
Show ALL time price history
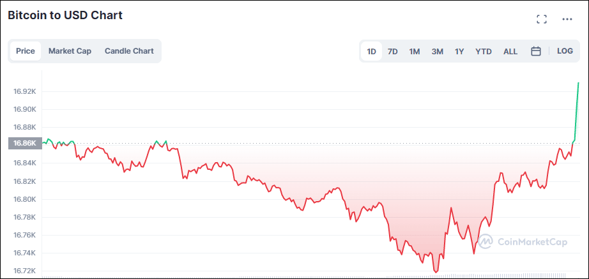point(510,51)
